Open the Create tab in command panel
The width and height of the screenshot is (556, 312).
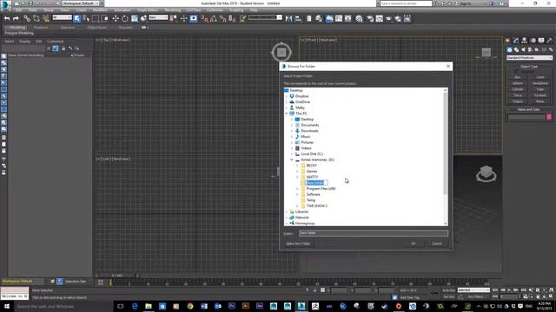507,41
